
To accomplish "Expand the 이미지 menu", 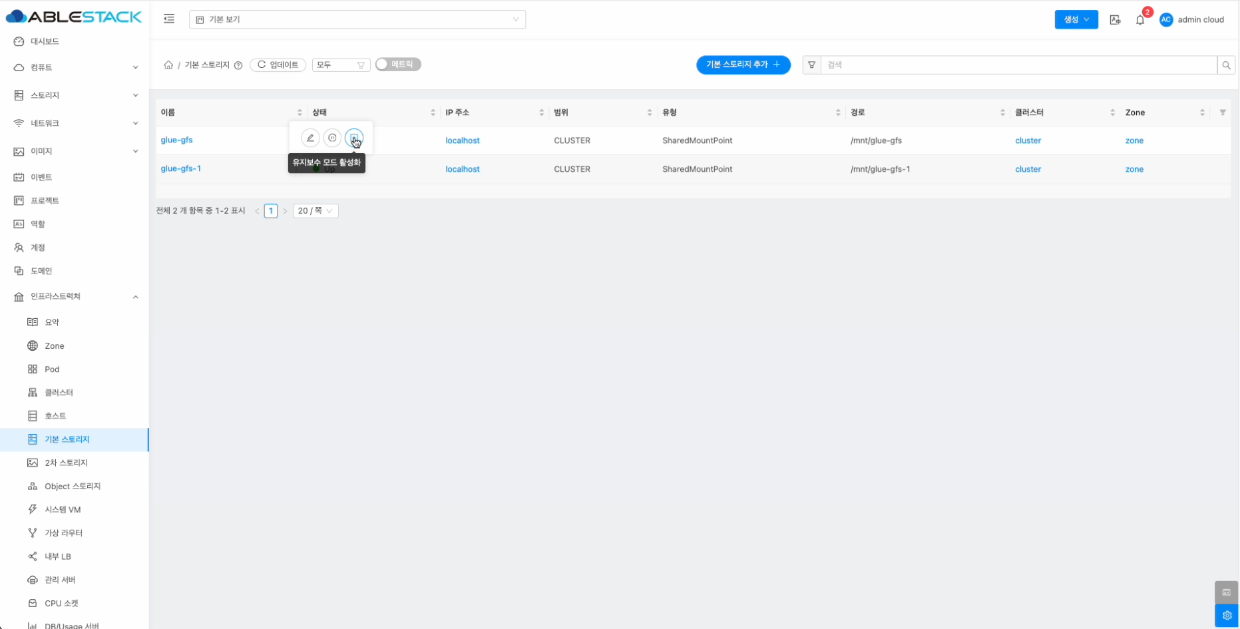I will click(75, 151).
